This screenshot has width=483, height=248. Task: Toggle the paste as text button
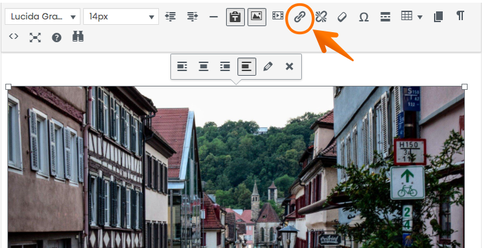[235, 17]
